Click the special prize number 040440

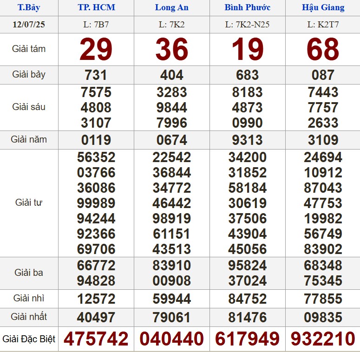click(x=171, y=339)
